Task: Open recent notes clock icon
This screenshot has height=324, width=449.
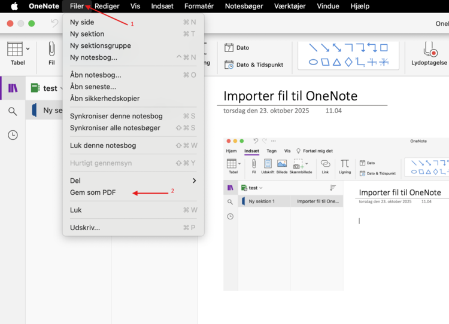Action: [13, 135]
